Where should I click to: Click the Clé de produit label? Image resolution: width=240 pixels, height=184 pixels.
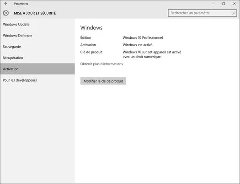91,52
